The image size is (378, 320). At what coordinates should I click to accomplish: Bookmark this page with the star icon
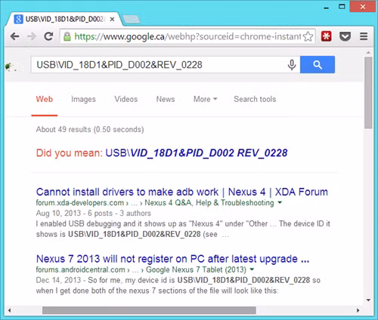coord(308,37)
